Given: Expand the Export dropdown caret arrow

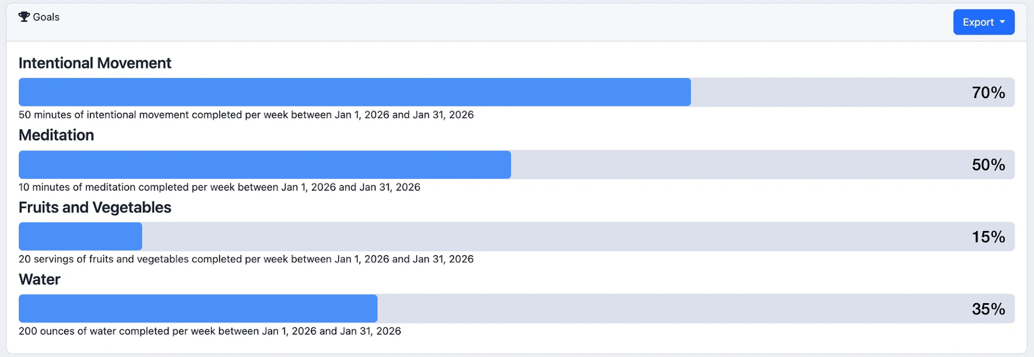Looking at the screenshot, I should point(1002,22).
